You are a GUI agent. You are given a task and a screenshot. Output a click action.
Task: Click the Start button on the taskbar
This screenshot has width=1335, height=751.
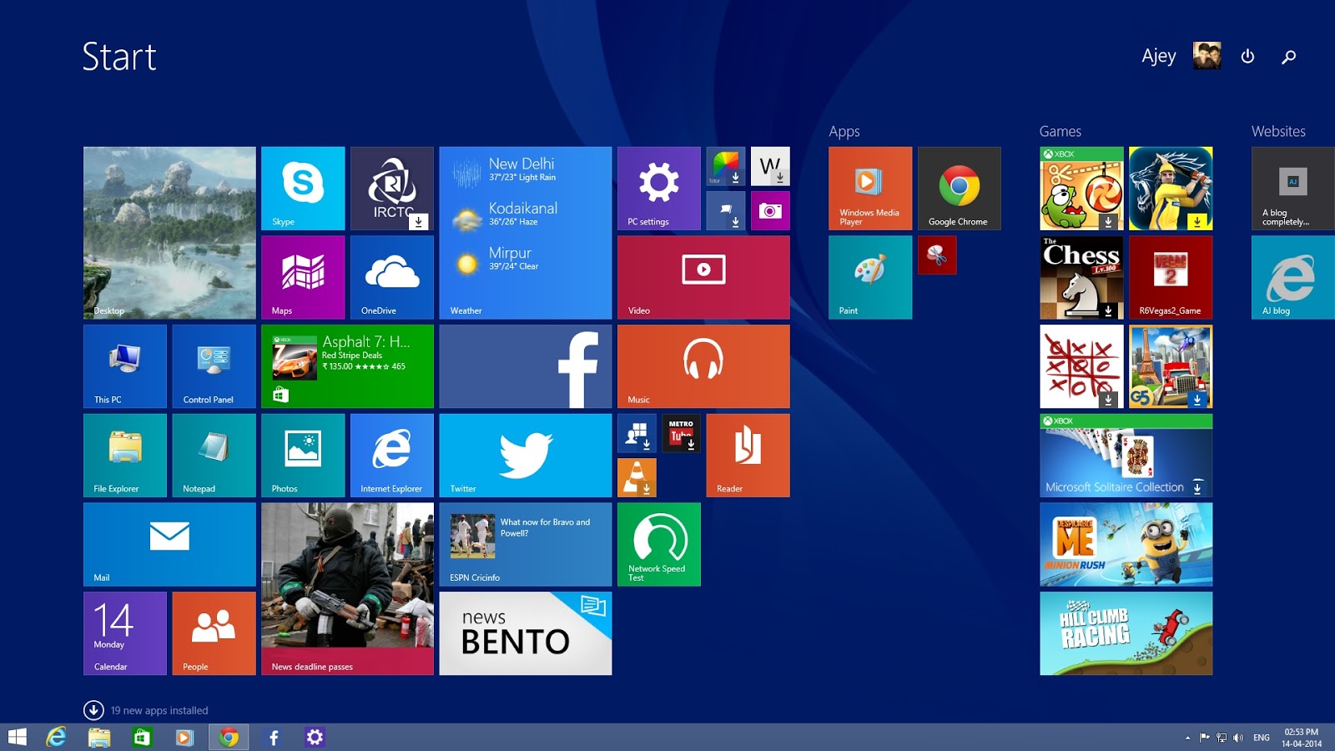pos(17,737)
